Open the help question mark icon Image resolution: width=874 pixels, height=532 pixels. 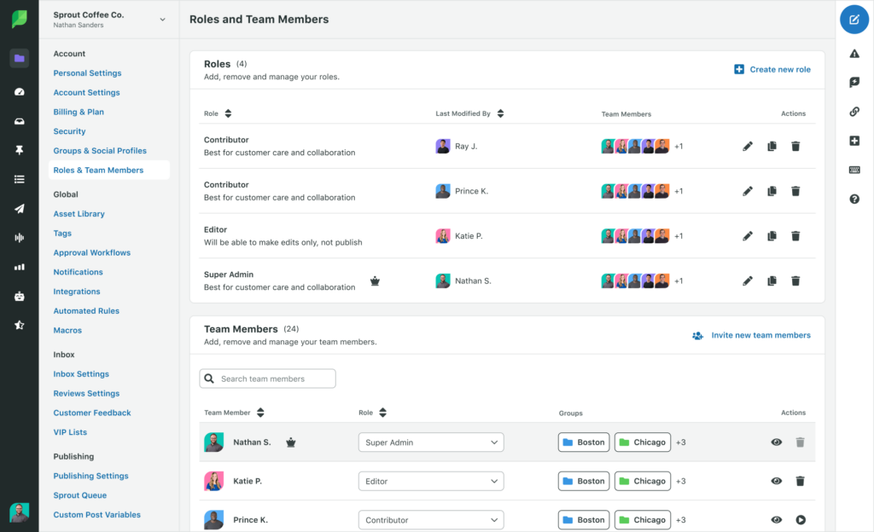[x=854, y=199]
